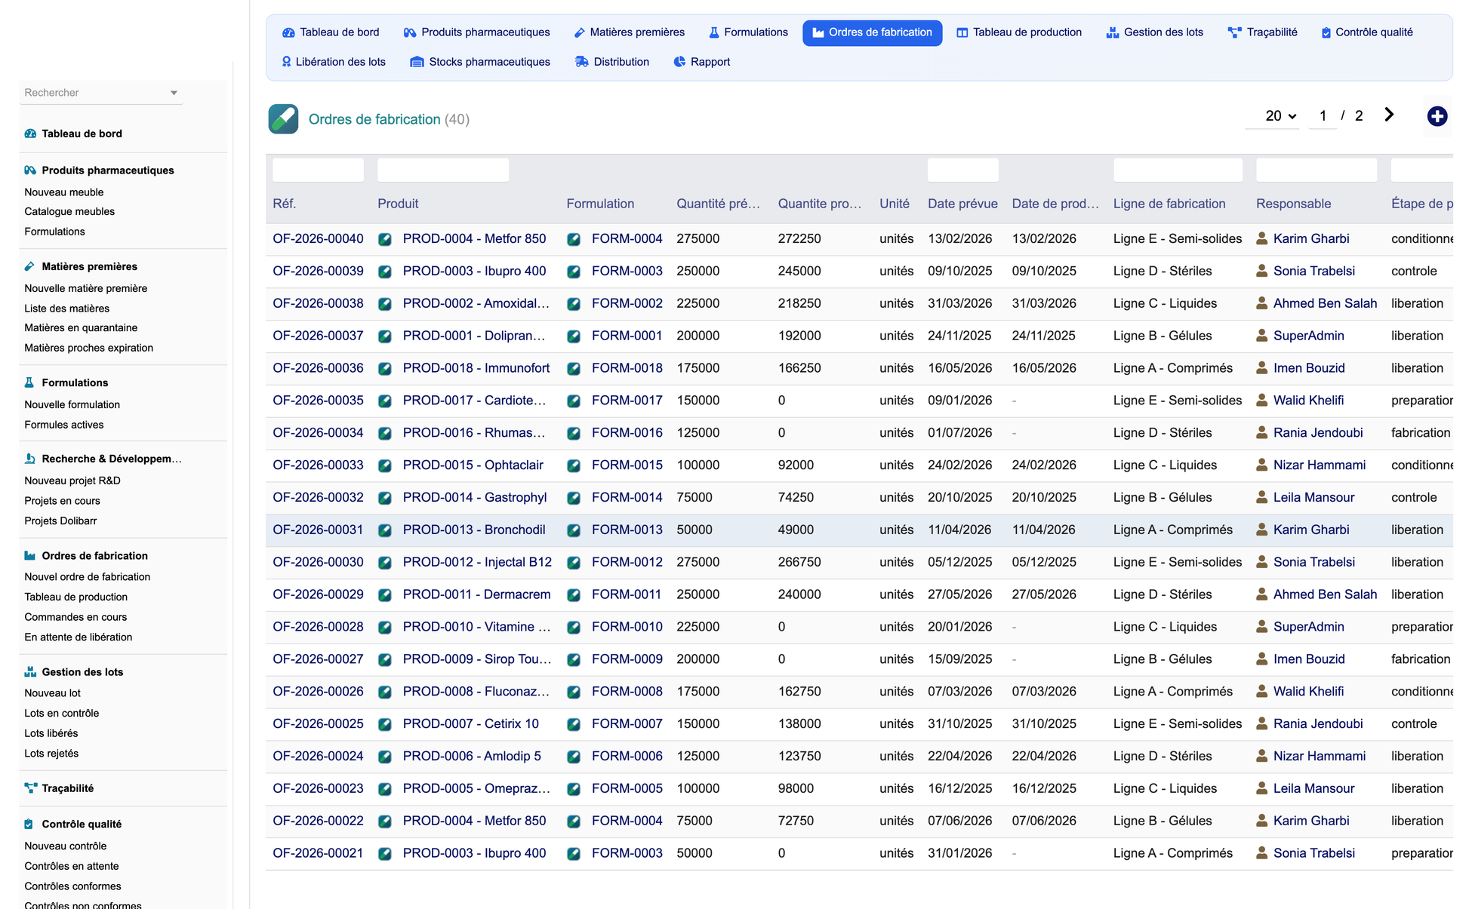Click the Contrôle qualité sidebar clipboard icon
The height and width of the screenshot is (909, 1469).
coord(30,825)
